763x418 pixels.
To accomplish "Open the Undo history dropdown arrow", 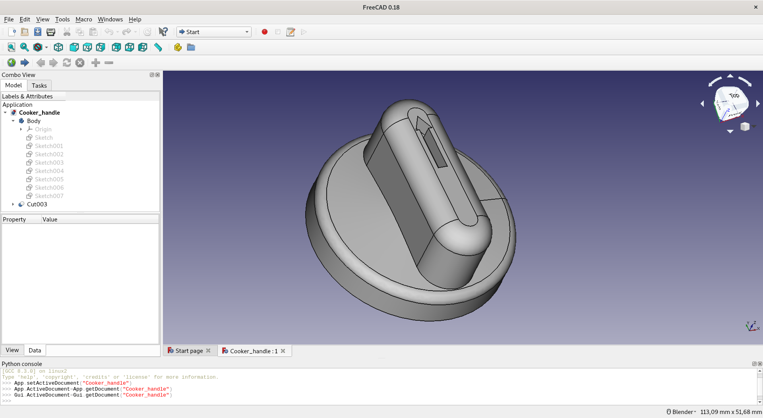I will (118, 32).
